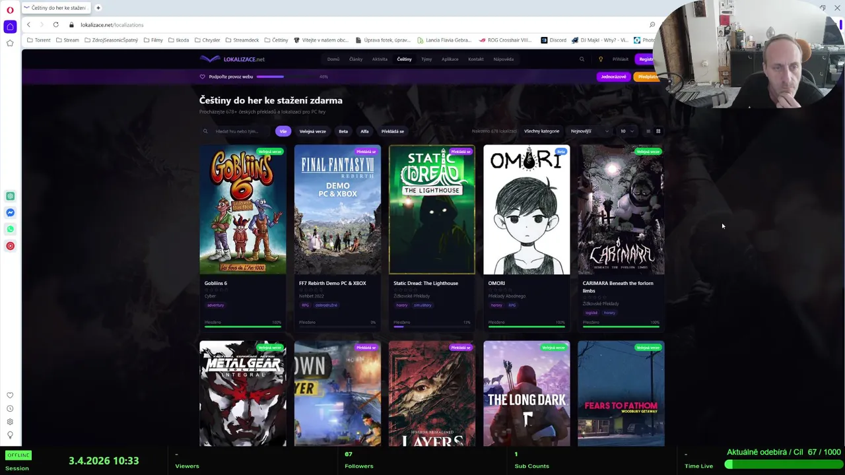
Task: Open The Long Dark cover thumbnail
Action: tap(527, 394)
